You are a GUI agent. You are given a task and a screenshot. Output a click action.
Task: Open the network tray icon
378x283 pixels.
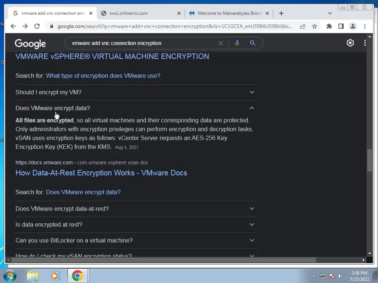tap(323, 276)
